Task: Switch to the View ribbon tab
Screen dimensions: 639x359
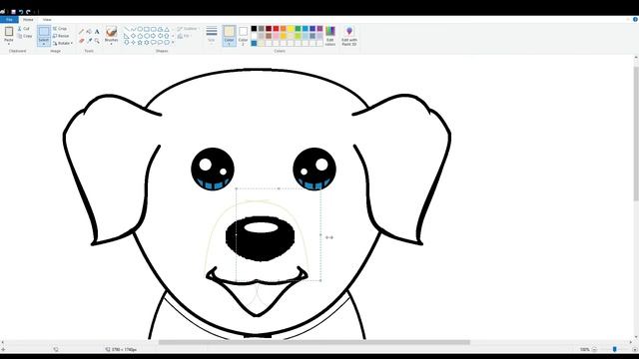Action: (x=47, y=20)
